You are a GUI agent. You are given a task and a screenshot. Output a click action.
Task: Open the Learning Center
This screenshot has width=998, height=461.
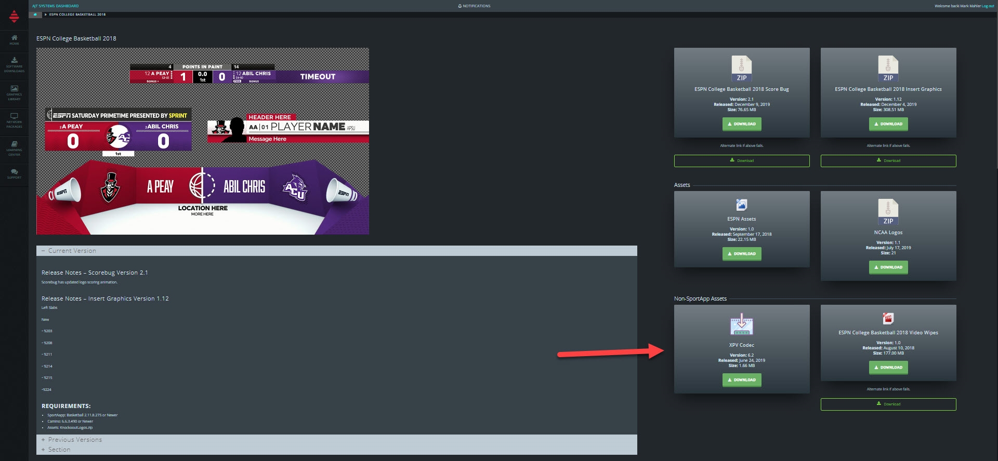14,148
